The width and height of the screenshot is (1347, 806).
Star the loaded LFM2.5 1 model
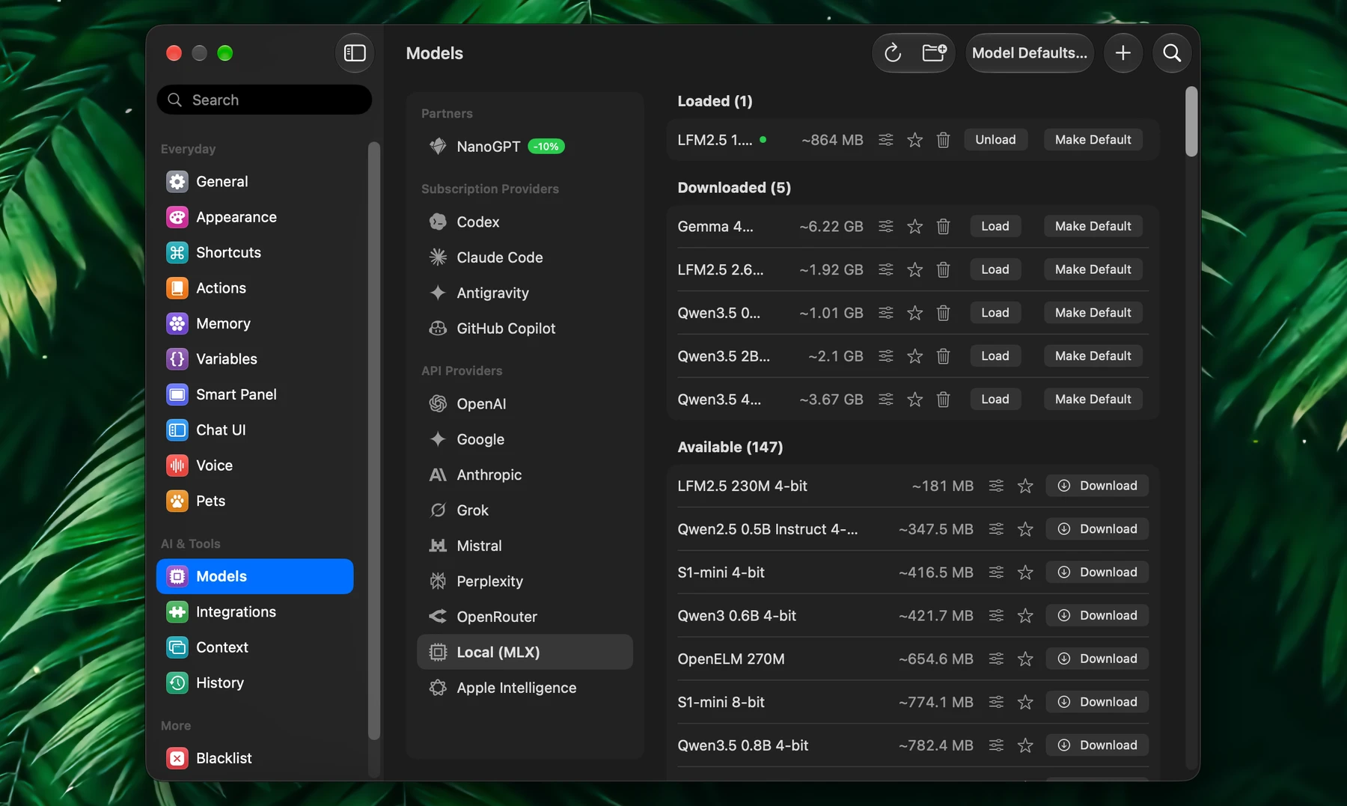[914, 140]
